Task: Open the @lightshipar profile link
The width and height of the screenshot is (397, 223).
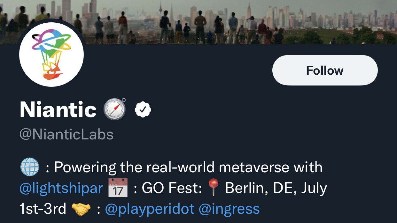Action: click(61, 188)
